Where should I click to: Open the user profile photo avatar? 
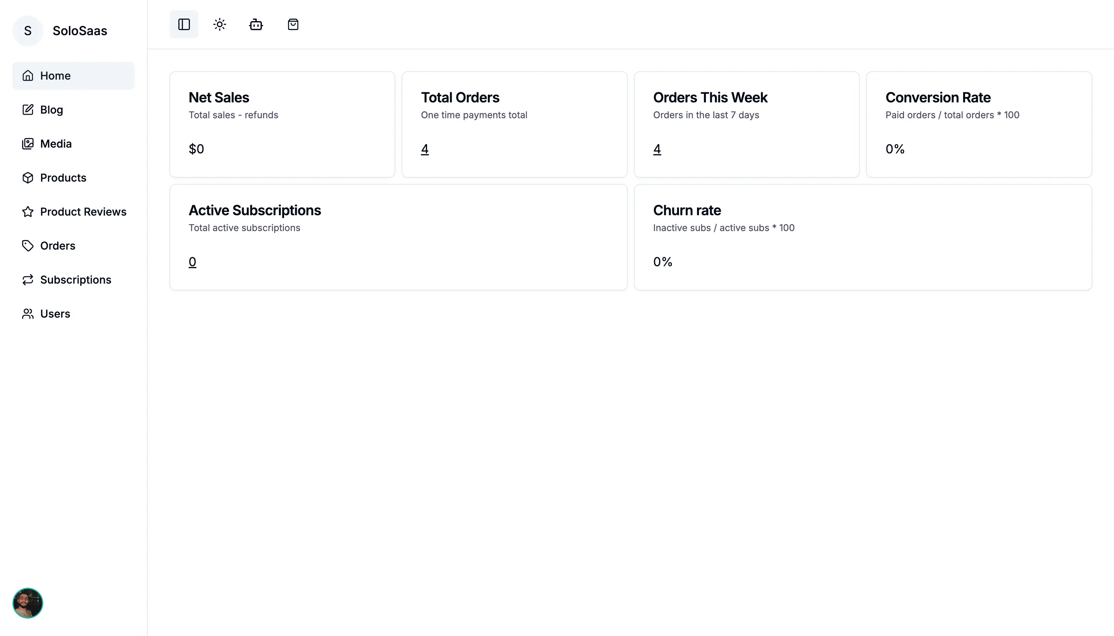tap(27, 603)
